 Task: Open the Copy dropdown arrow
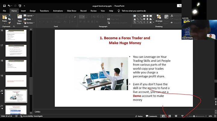click(12, 19)
